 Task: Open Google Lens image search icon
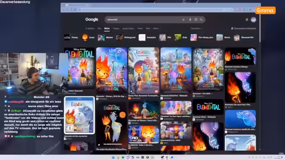coord(196,20)
